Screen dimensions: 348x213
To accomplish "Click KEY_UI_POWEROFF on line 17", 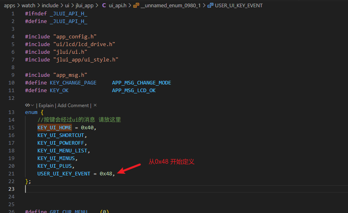I will tap(61, 143).
